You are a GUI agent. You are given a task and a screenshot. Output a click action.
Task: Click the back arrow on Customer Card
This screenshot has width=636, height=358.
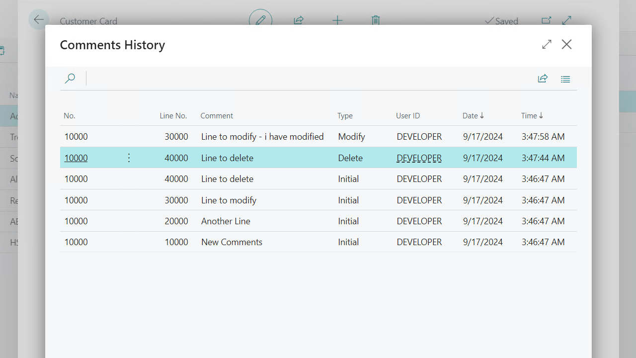[39, 20]
